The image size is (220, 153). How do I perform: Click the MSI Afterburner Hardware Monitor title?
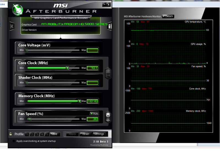click(x=142, y=17)
